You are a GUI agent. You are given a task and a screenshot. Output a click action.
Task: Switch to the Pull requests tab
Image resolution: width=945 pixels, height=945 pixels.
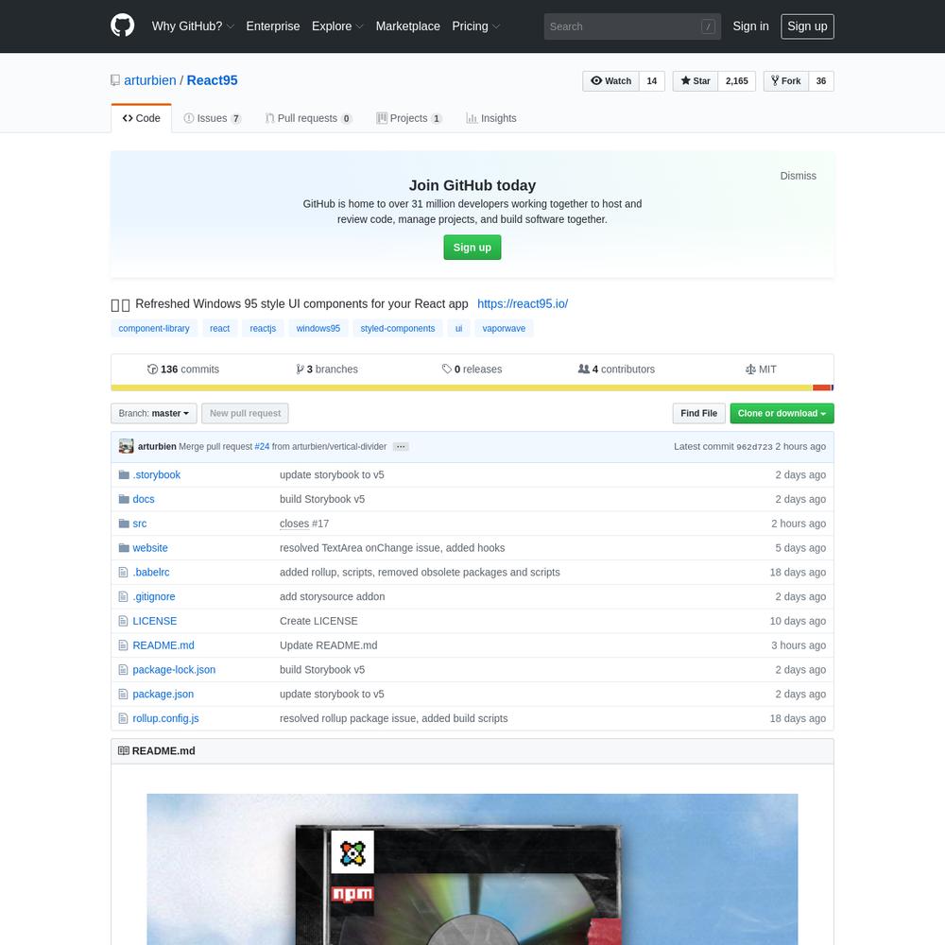[x=309, y=118]
